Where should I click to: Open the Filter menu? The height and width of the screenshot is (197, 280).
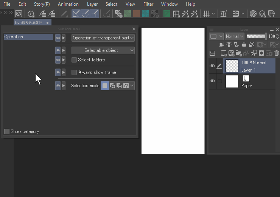[148, 4]
